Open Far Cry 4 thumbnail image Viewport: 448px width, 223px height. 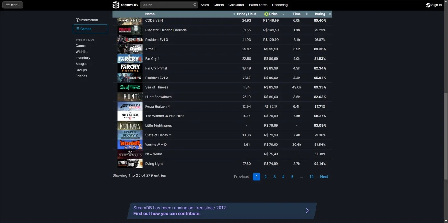pos(130,59)
